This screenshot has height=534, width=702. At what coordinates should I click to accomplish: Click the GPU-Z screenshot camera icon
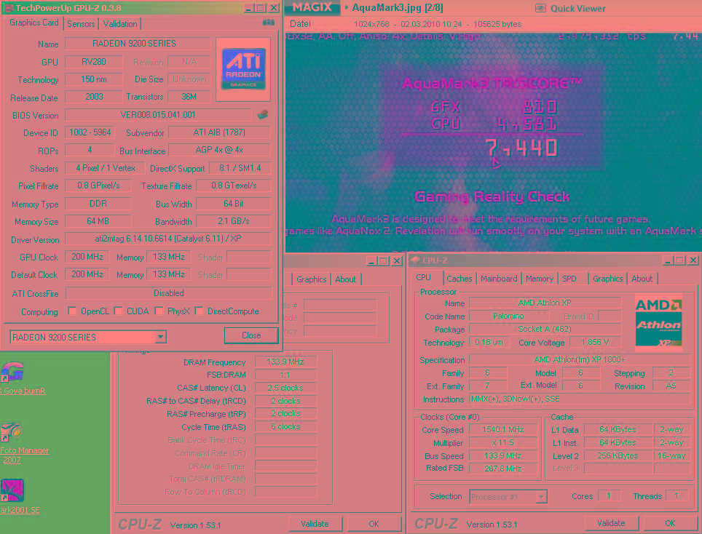(x=268, y=23)
